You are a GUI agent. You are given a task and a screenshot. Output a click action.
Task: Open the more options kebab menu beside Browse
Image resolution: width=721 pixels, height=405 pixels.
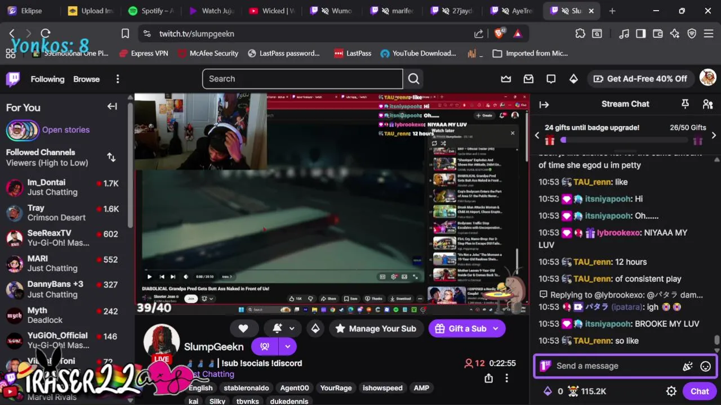click(118, 79)
